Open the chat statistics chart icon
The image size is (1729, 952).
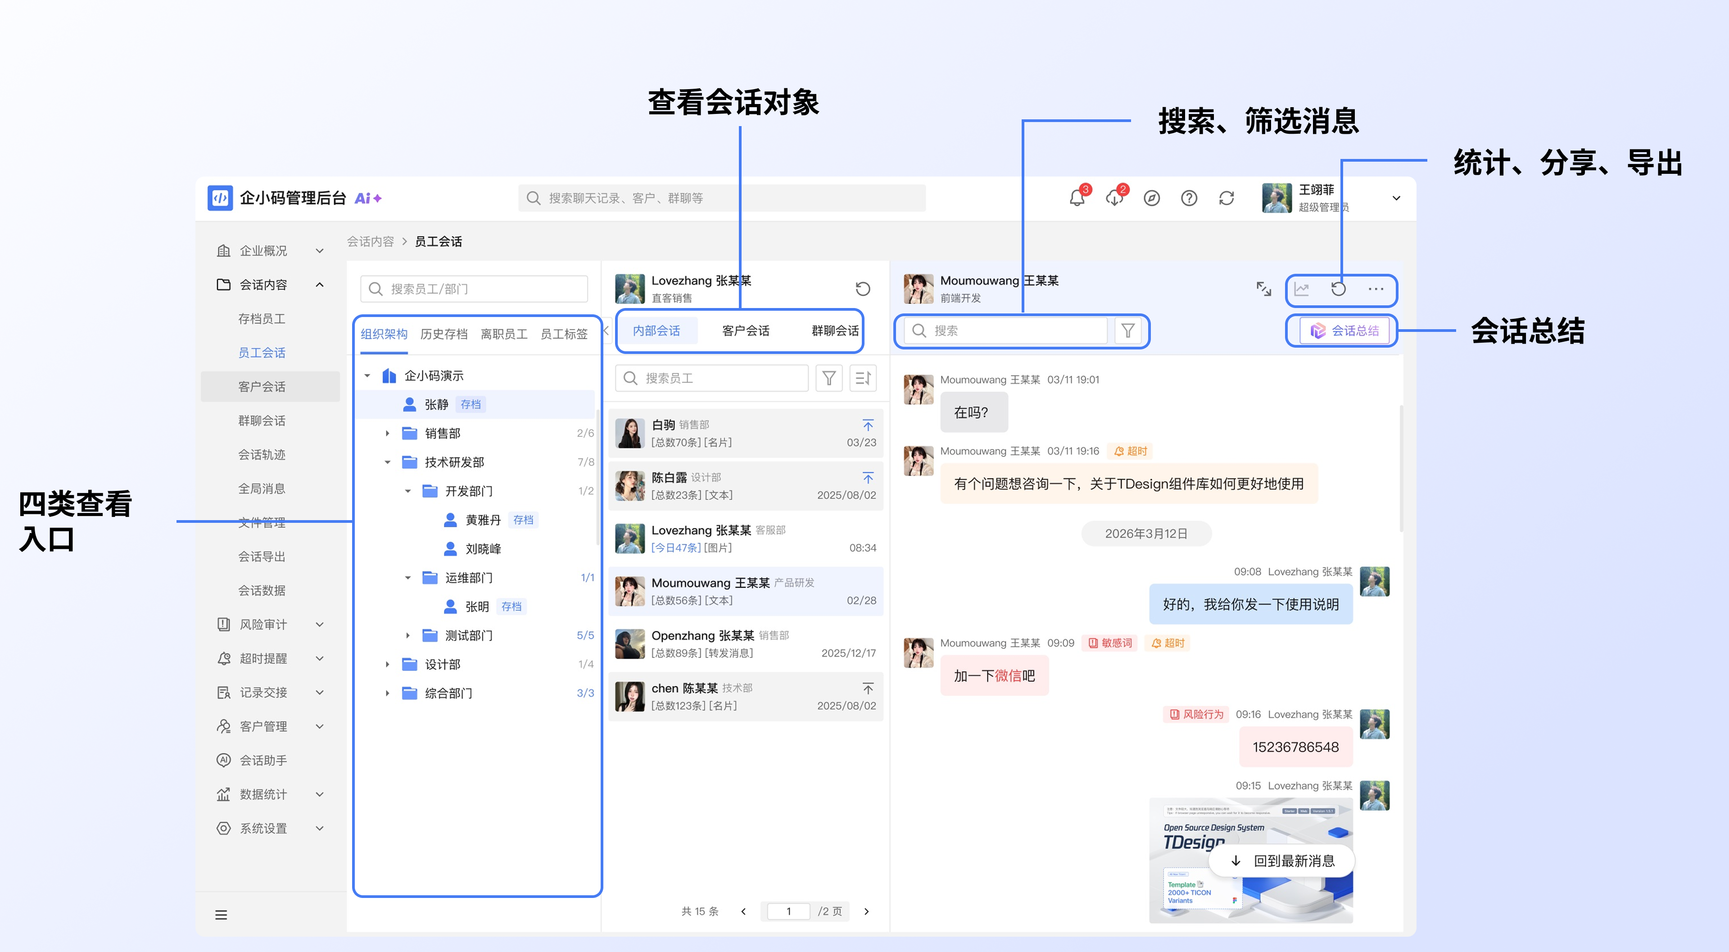1301,289
